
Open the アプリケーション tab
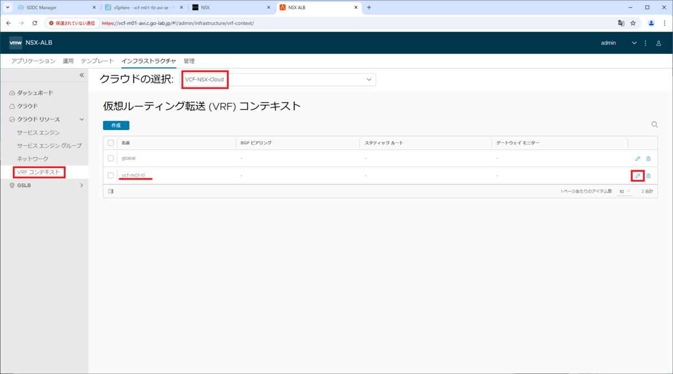click(x=33, y=61)
